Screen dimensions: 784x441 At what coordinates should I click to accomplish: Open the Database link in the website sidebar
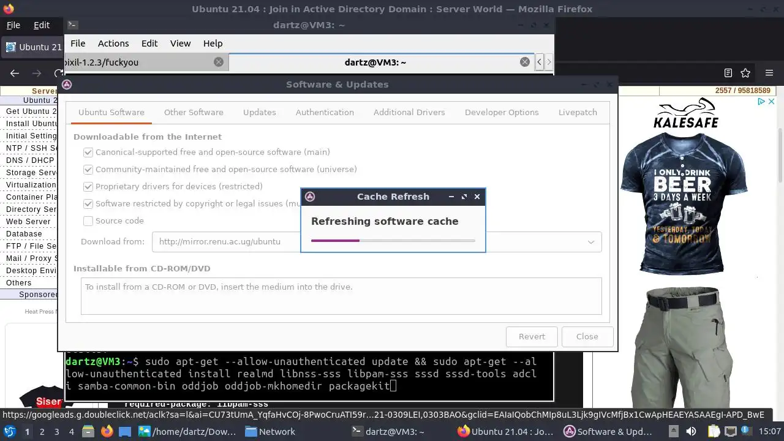(24, 234)
